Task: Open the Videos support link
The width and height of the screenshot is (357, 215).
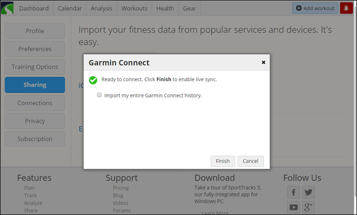Action: click(x=121, y=203)
